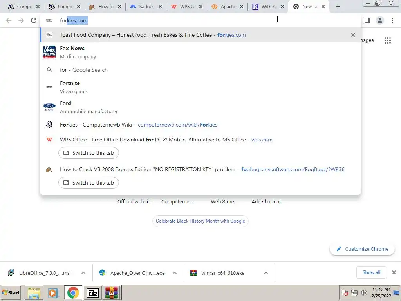Open 7-Zip from the taskbar
This screenshot has height=301, width=401.
point(92,293)
